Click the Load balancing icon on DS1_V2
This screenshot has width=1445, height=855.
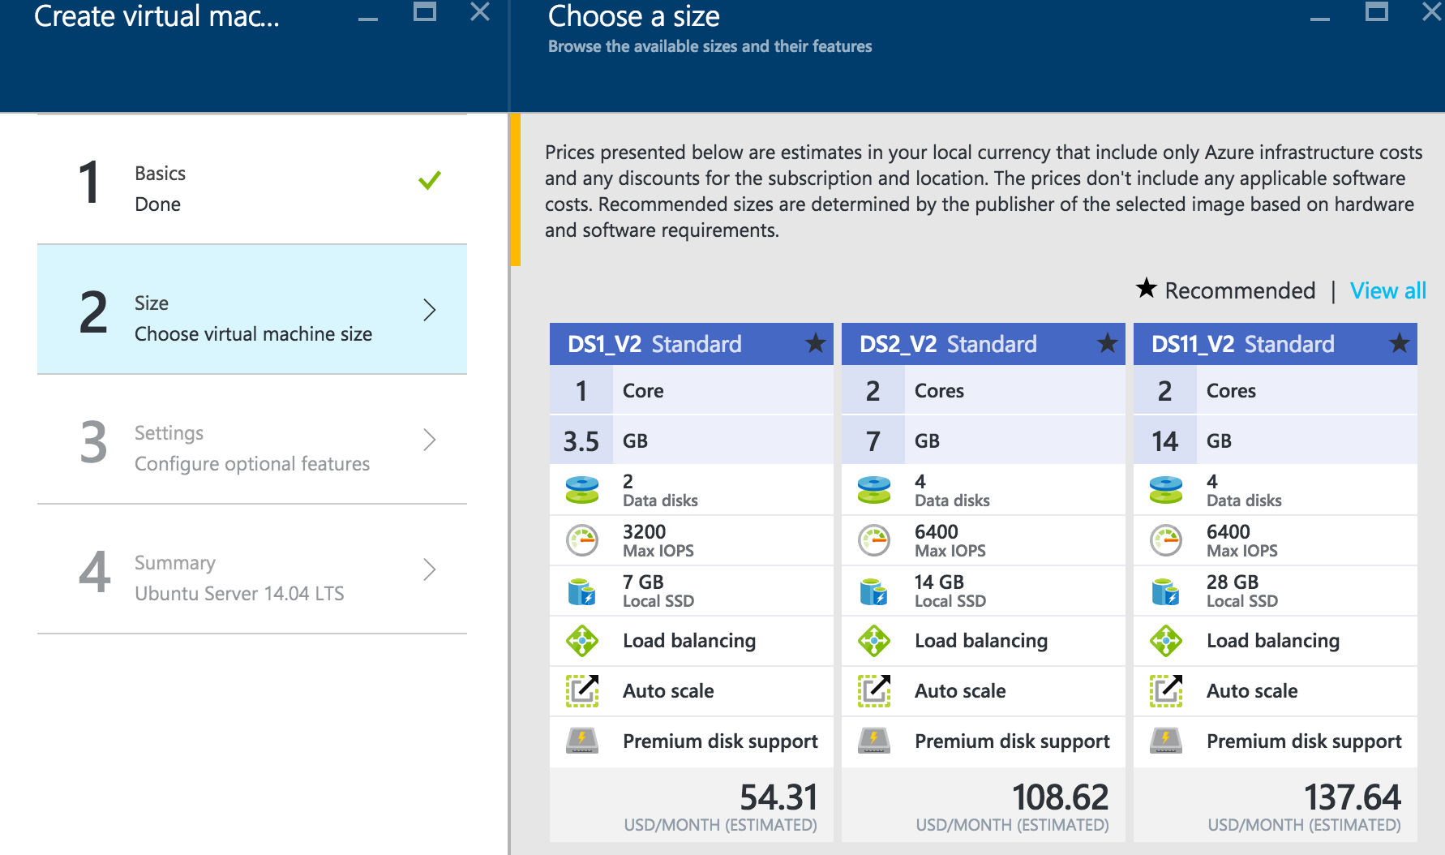tap(581, 641)
